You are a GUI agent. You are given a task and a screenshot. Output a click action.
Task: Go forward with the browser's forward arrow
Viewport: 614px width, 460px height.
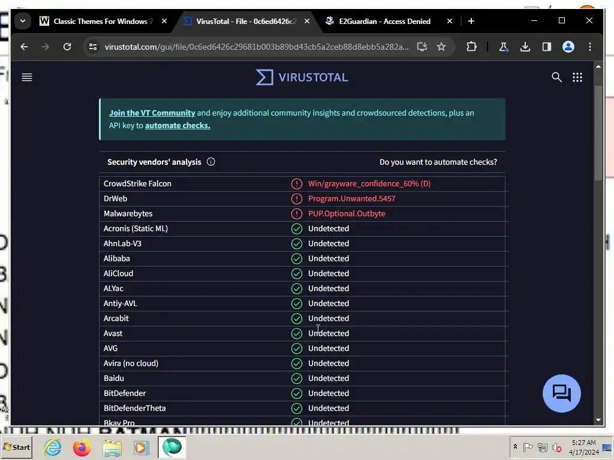[x=46, y=47]
